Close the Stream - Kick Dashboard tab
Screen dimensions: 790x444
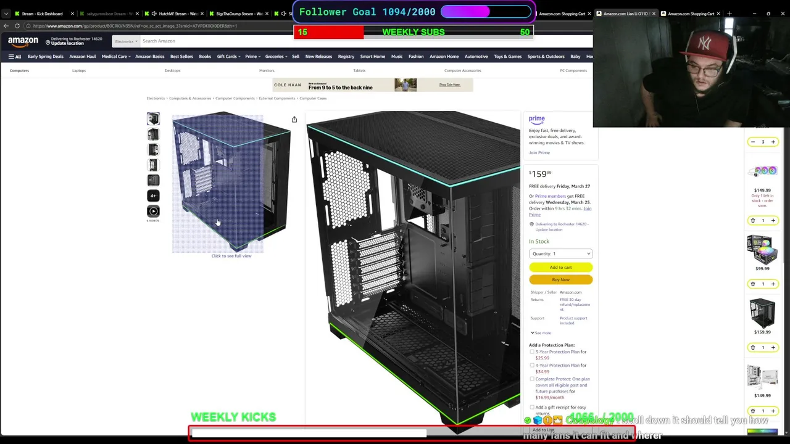72,14
